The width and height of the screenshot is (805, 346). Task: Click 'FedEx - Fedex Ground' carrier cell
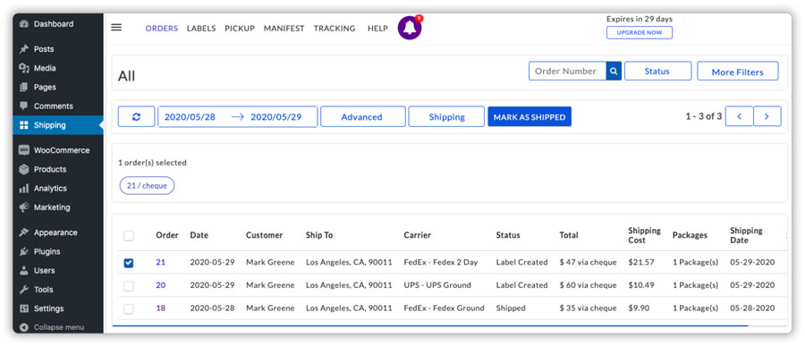(x=444, y=308)
